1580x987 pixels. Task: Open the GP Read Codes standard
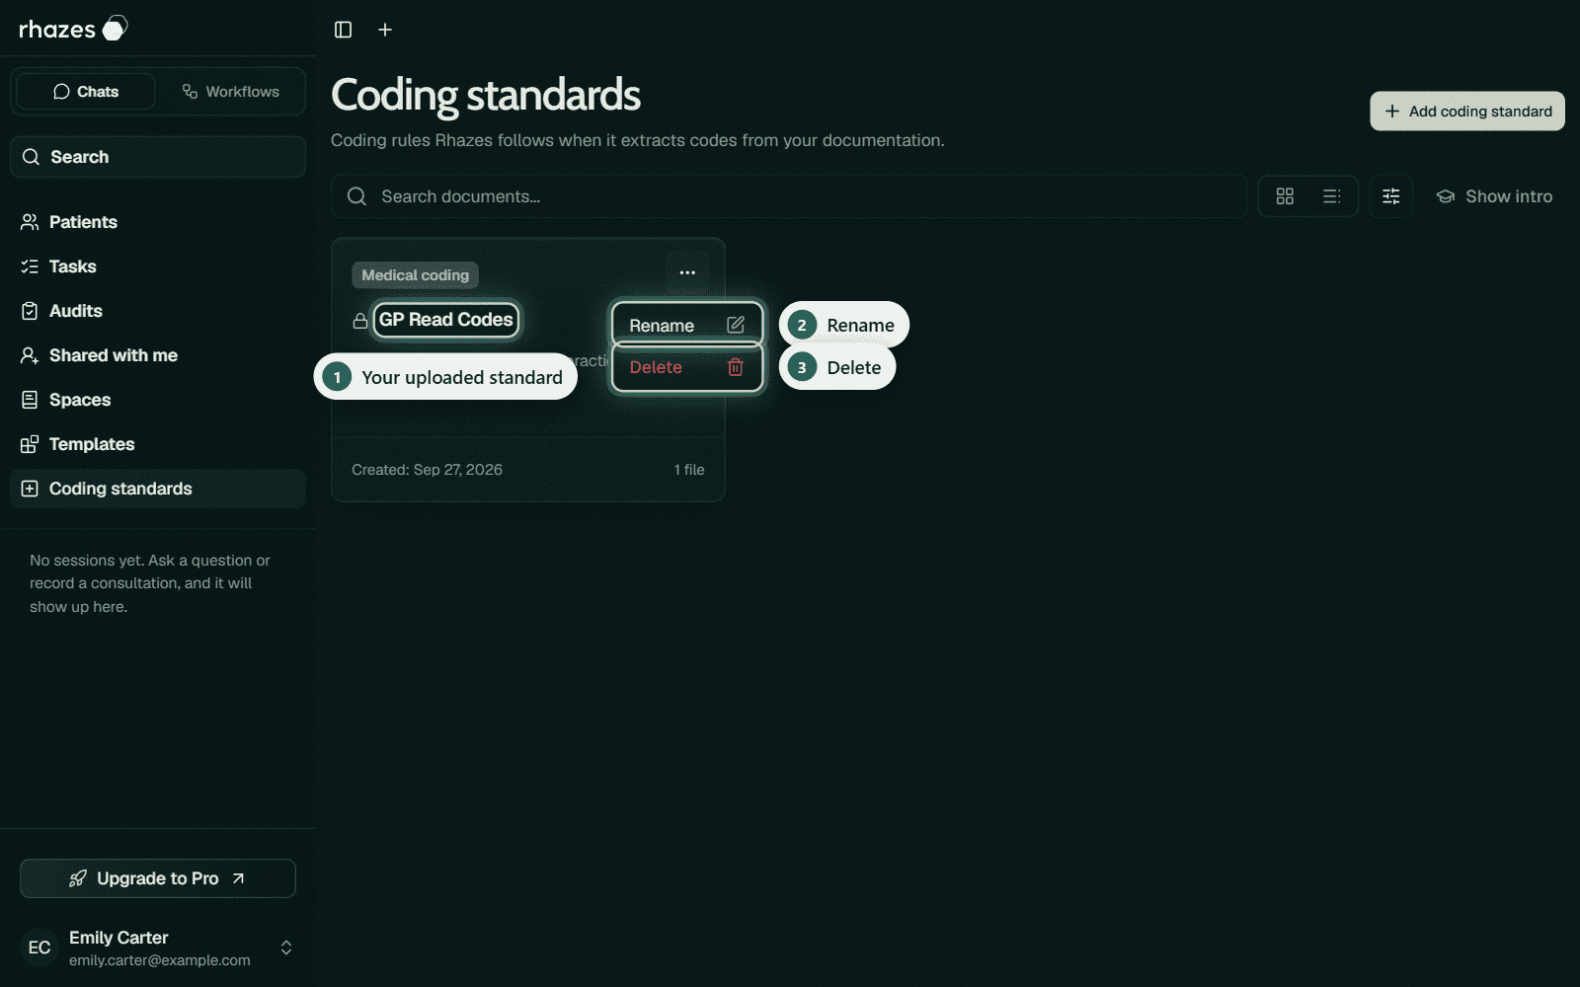(x=446, y=320)
